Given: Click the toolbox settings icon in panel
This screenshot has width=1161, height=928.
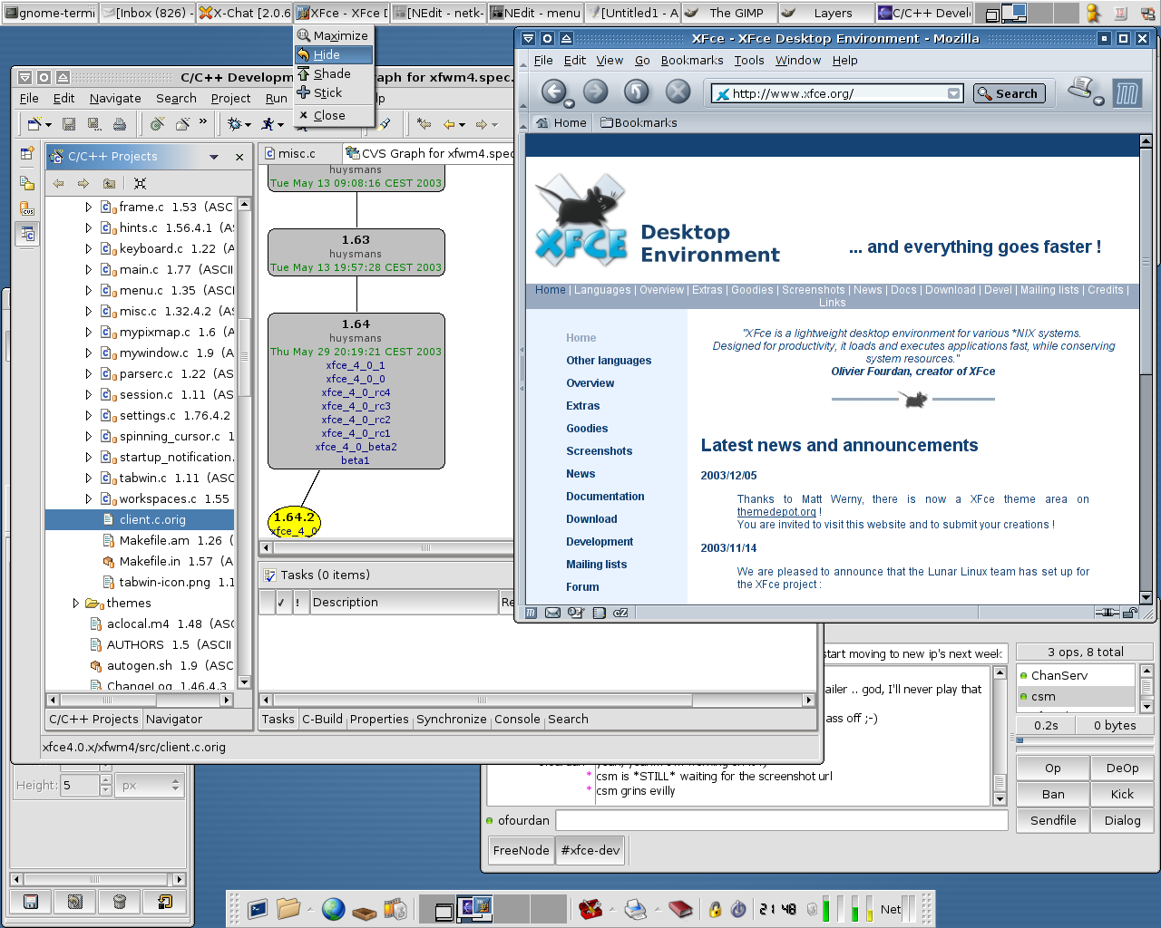Looking at the screenshot, I should tap(590, 909).
